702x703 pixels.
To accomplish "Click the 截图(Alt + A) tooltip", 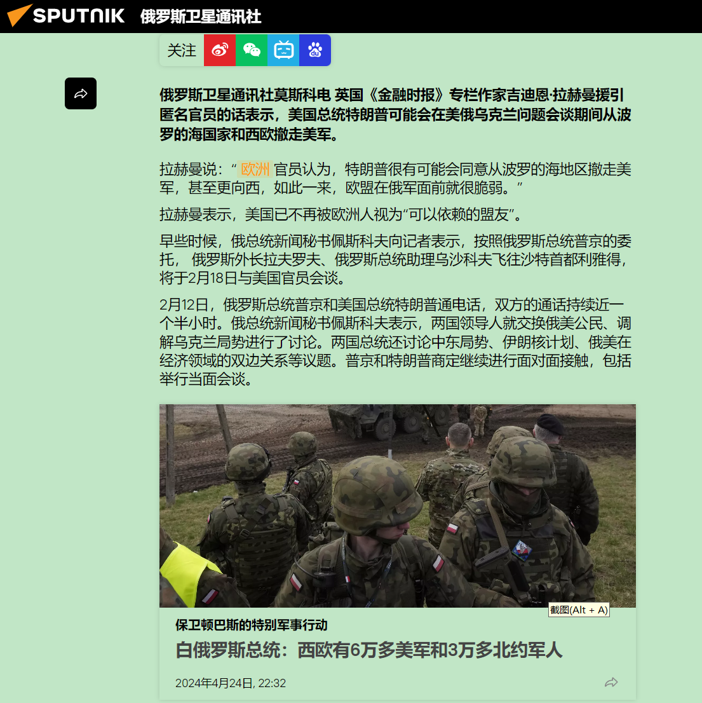I will click(x=579, y=610).
